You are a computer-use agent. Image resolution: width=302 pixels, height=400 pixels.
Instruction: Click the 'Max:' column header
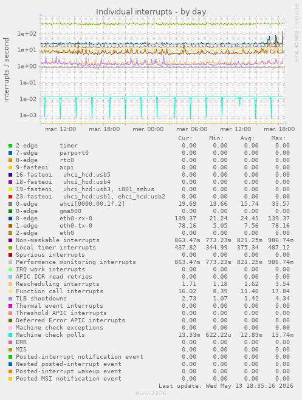278,138
